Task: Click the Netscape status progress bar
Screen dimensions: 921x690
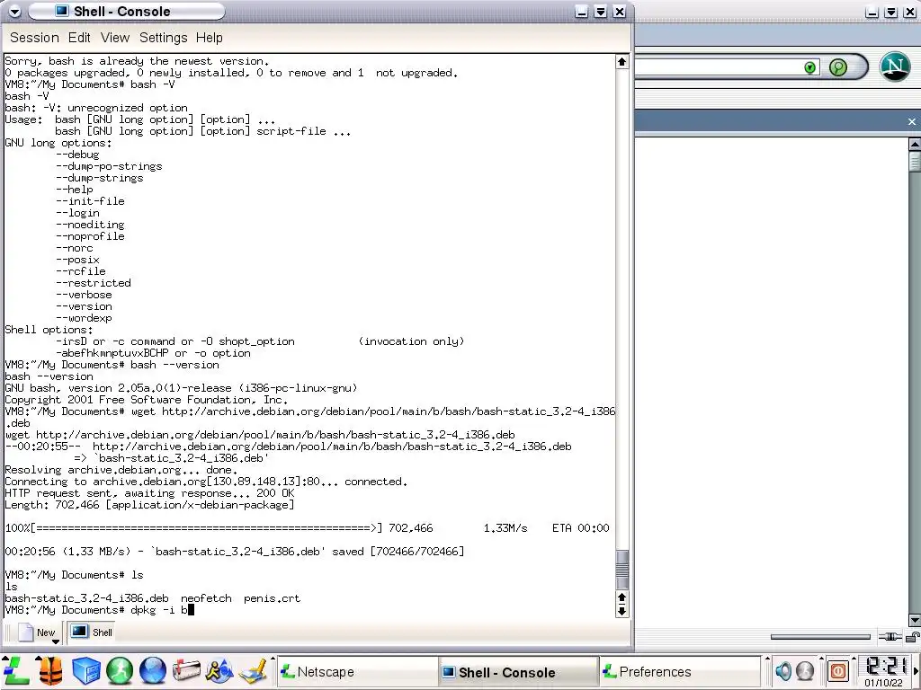Action: pyautogui.click(x=820, y=637)
